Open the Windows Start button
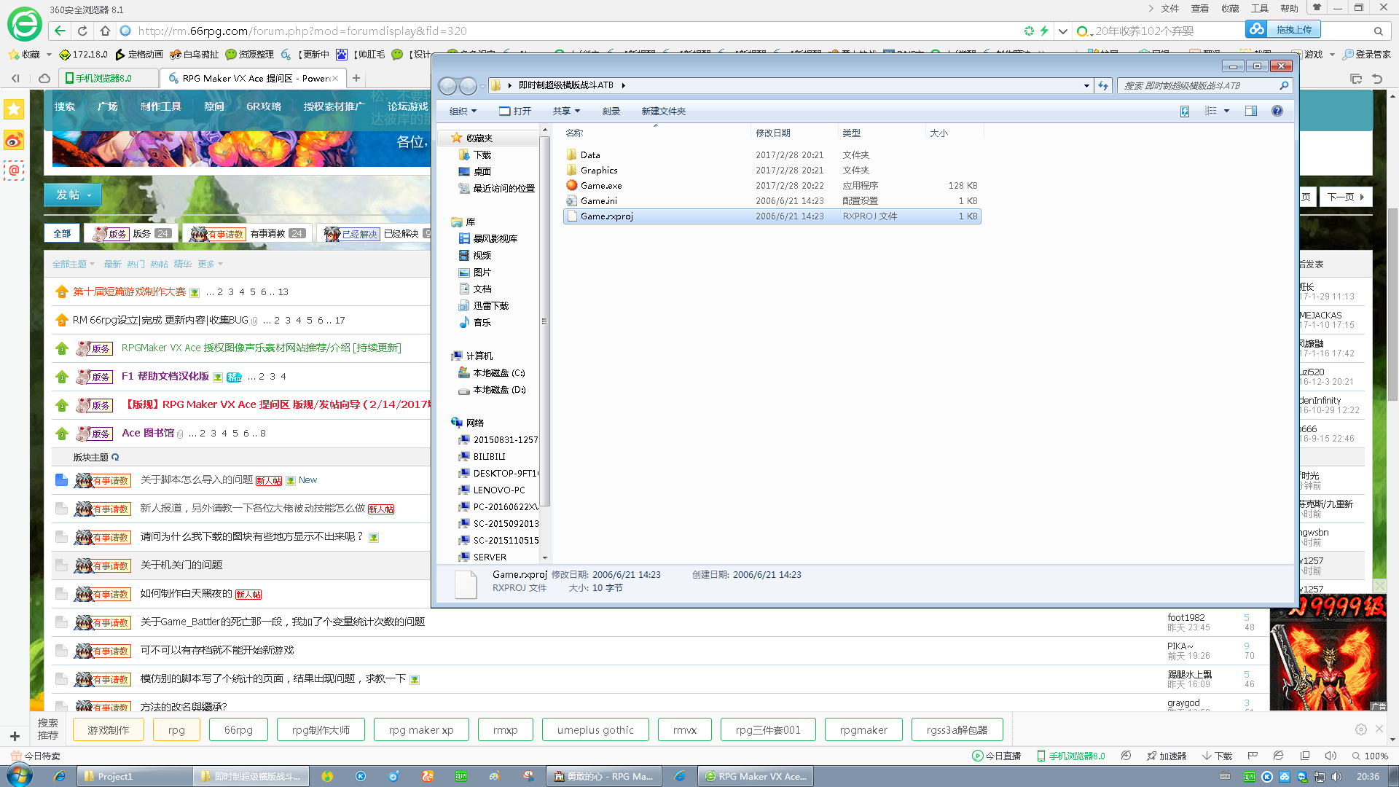This screenshot has height=787, width=1399. 20,775
